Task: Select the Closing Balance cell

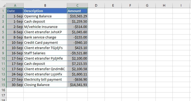Action: click(45, 85)
